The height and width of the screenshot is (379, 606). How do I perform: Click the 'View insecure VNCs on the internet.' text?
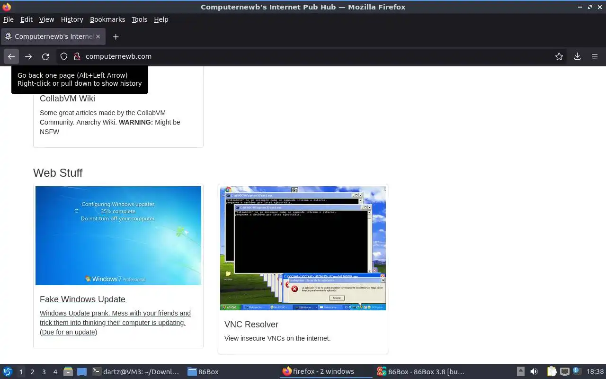tap(277, 338)
